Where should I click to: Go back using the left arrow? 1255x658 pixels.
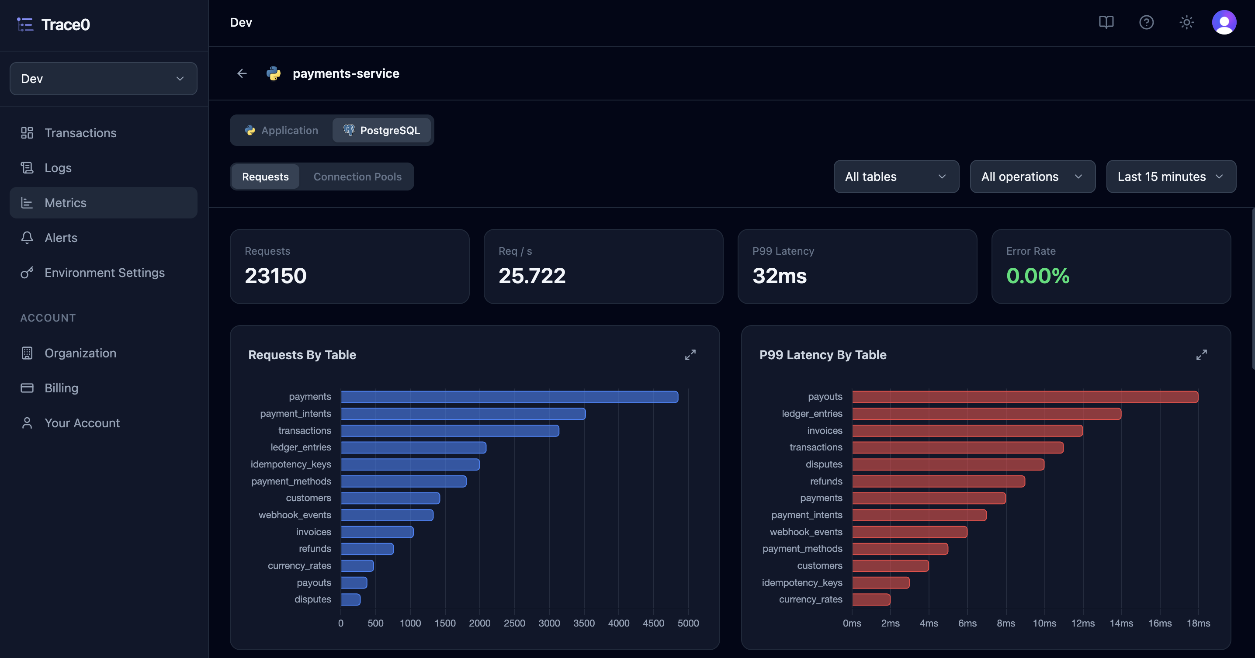242,73
